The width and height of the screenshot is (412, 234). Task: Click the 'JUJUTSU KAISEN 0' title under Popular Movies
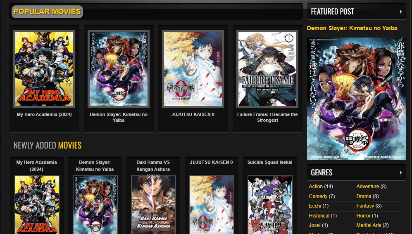pyautogui.click(x=193, y=114)
